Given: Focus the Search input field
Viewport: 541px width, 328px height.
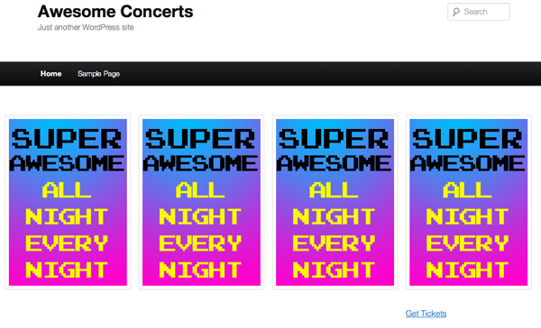Looking at the screenshot, I should tap(479, 12).
